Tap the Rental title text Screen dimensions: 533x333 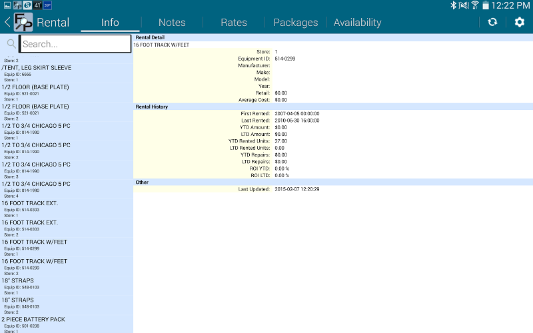pos(53,23)
